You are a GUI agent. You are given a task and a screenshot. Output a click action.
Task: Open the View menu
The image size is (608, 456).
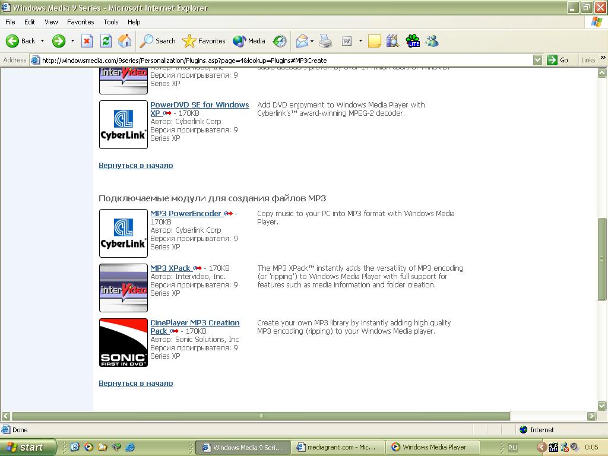click(51, 22)
